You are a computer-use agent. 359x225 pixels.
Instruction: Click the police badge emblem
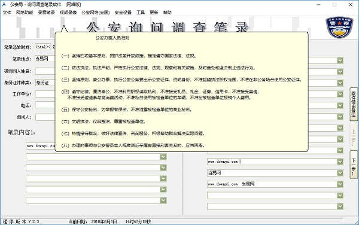click(340, 27)
